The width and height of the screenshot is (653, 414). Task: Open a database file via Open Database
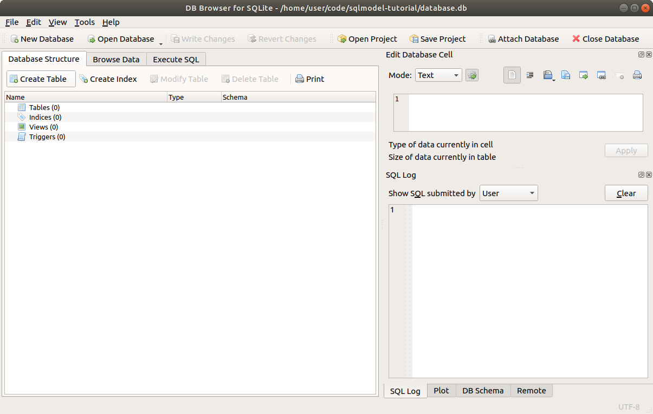[120, 39]
